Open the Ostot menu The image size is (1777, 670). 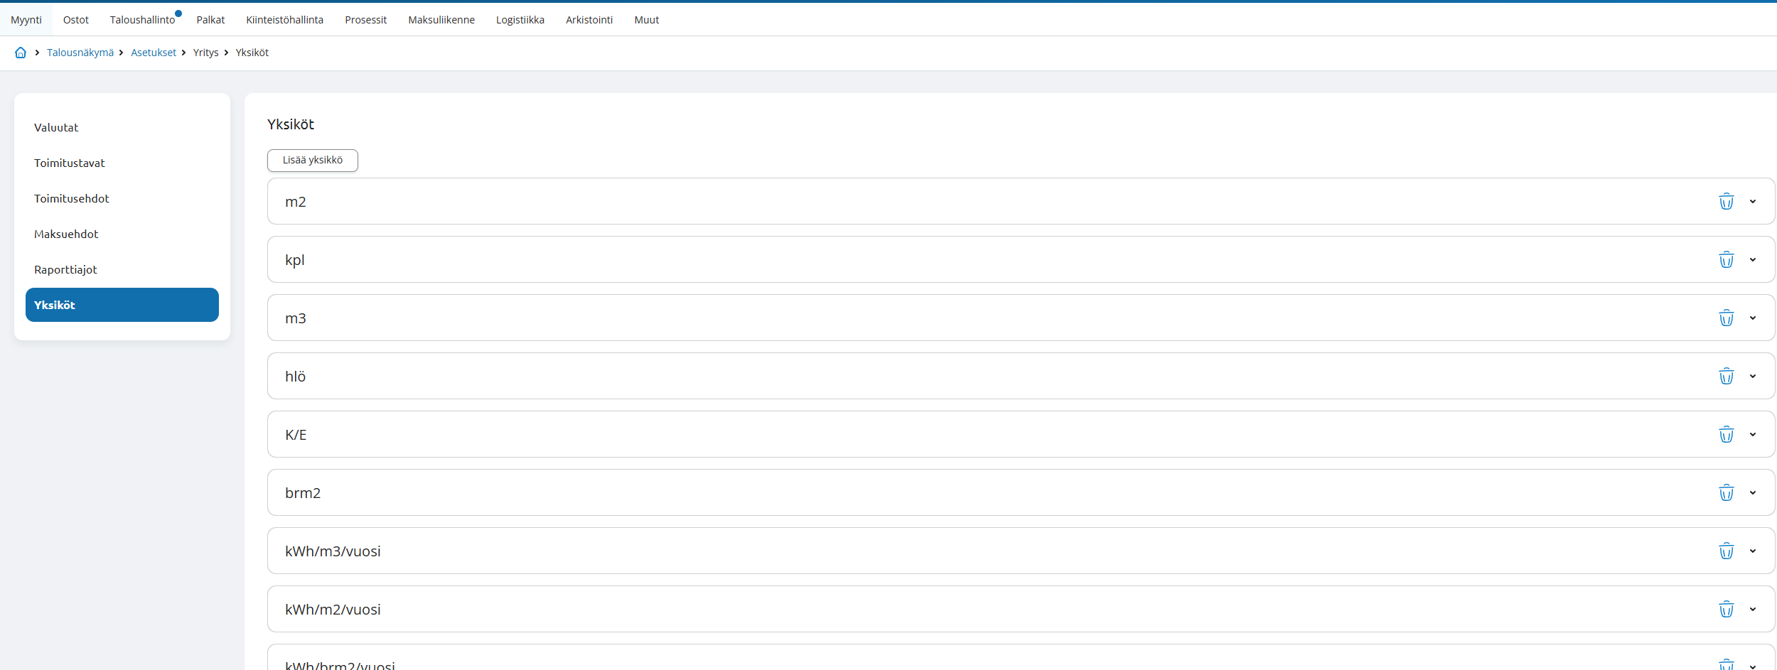76,20
